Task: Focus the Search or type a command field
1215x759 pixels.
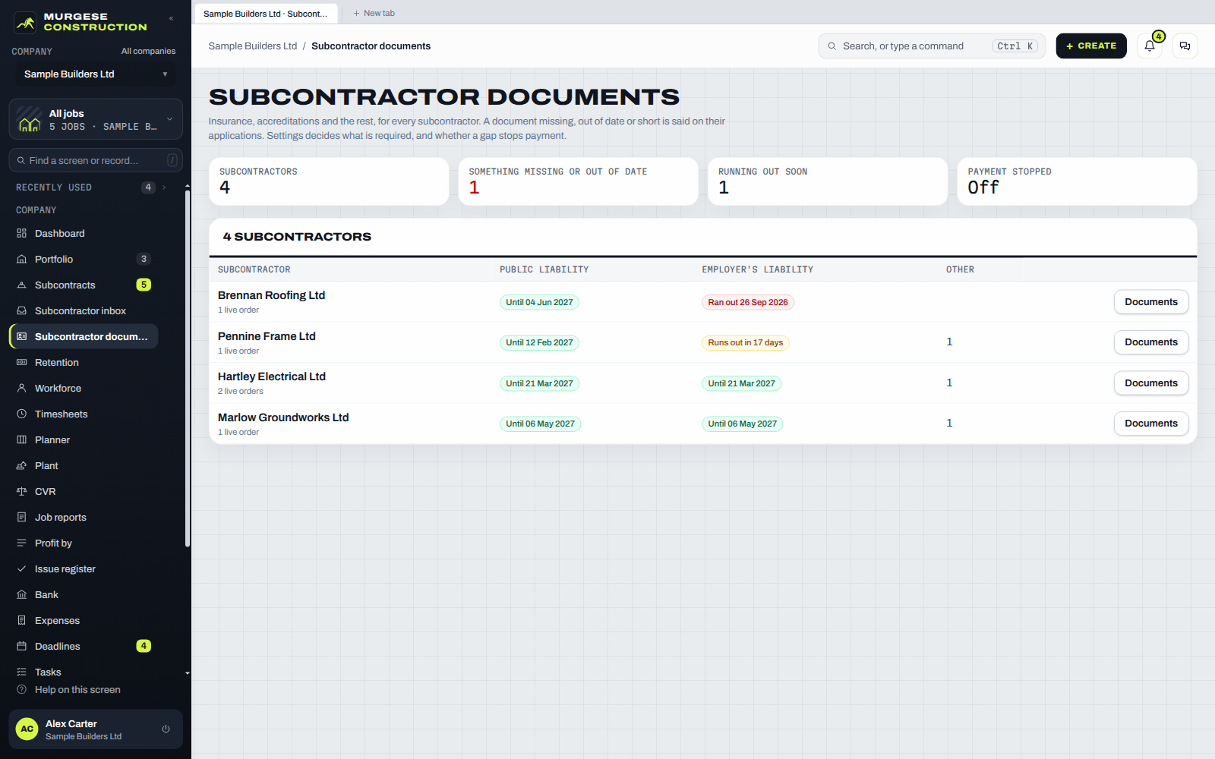Action: [x=932, y=46]
